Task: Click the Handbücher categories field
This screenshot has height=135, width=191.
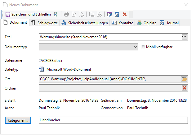Action: tap(113, 120)
